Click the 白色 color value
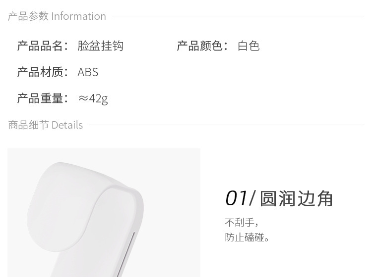Screen dimensions: 372x277 click(x=248, y=46)
